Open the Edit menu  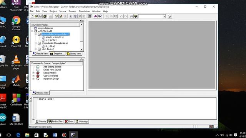click(38, 11)
